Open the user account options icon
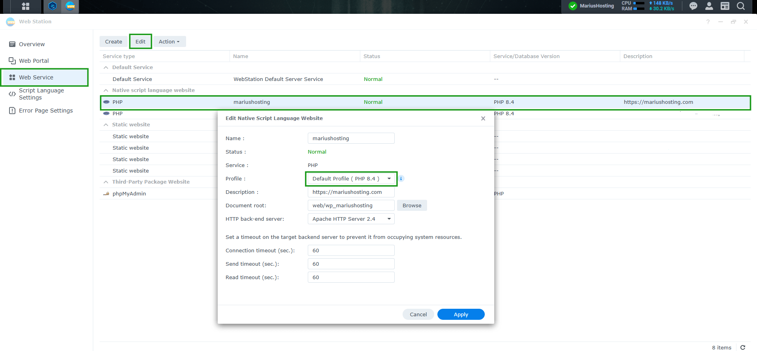This screenshot has width=757, height=351. click(x=709, y=6)
